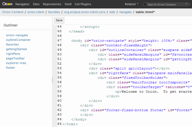Viewport: 192px width, 127px height.
Task: Select gettingStarted outline entry
Action: [x=17, y=49]
